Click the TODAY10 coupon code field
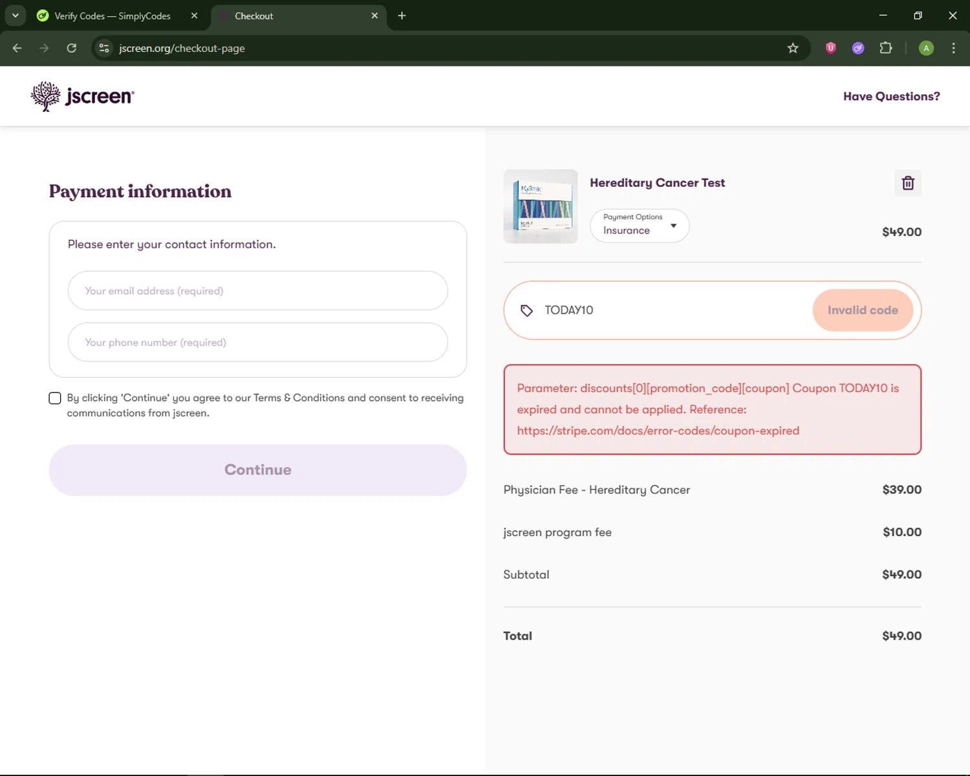970x776 pixels. click(673, 310)
